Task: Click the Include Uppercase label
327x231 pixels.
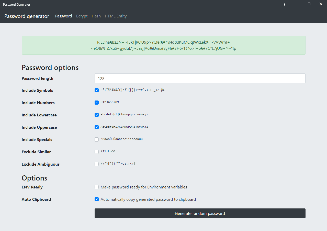Action: point(39,127)
